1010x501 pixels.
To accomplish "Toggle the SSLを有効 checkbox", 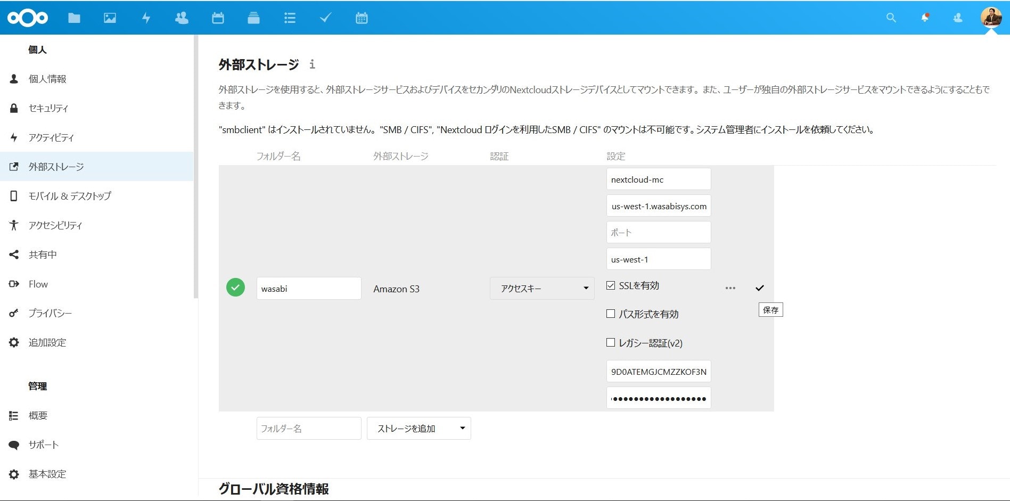I will coord(611,285).
